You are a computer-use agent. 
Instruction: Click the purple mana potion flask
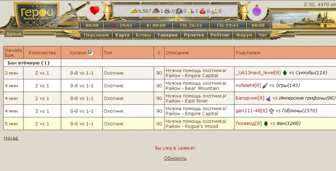[256, 11]
